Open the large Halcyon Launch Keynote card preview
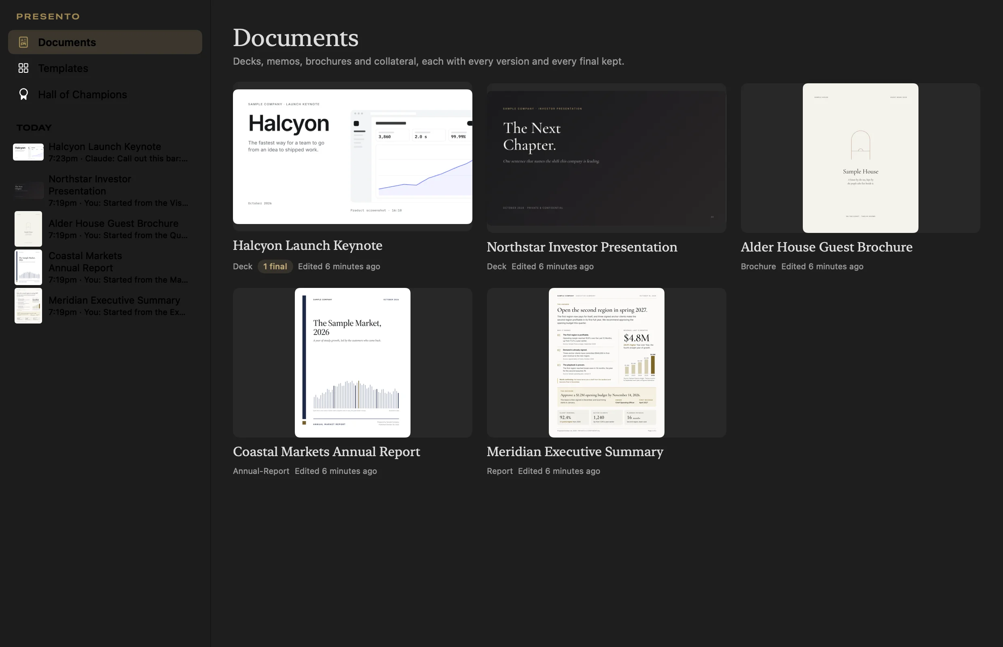The height and width of the screenshot is (647, 1003). pyautogui.click(x=353, y=156)
